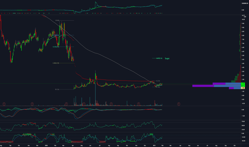
Task: Click the -1.00 label on MACD scale
Action: [243, 116]
